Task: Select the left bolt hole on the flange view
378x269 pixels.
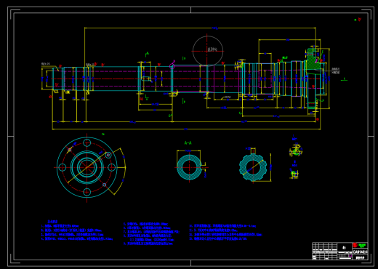Action: click(x=63, y=167)
